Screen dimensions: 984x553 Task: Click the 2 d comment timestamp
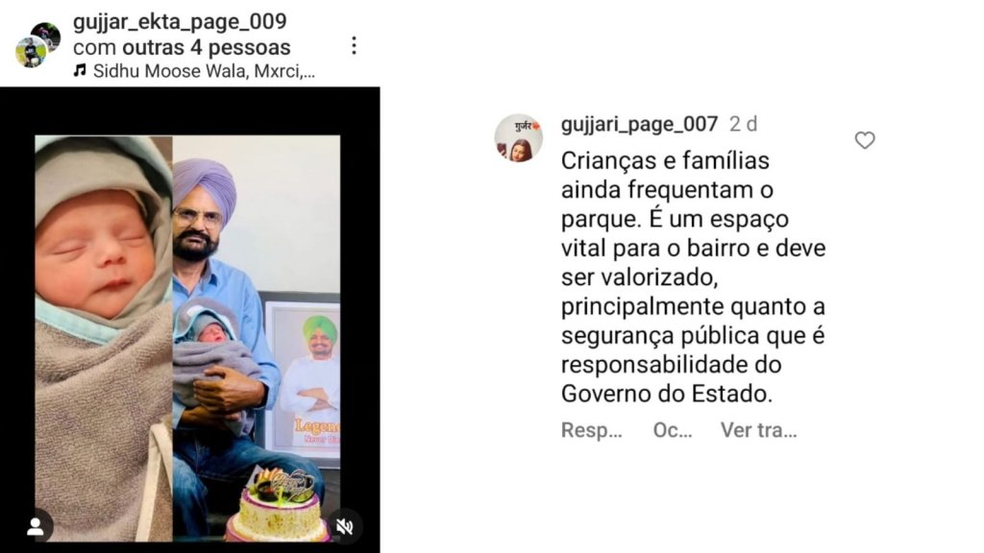coord(743,124)
